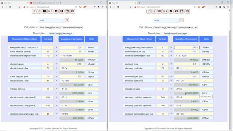Click Description field in left window
The height and width of the screenshot is (131, 233).
coord(61,33)
